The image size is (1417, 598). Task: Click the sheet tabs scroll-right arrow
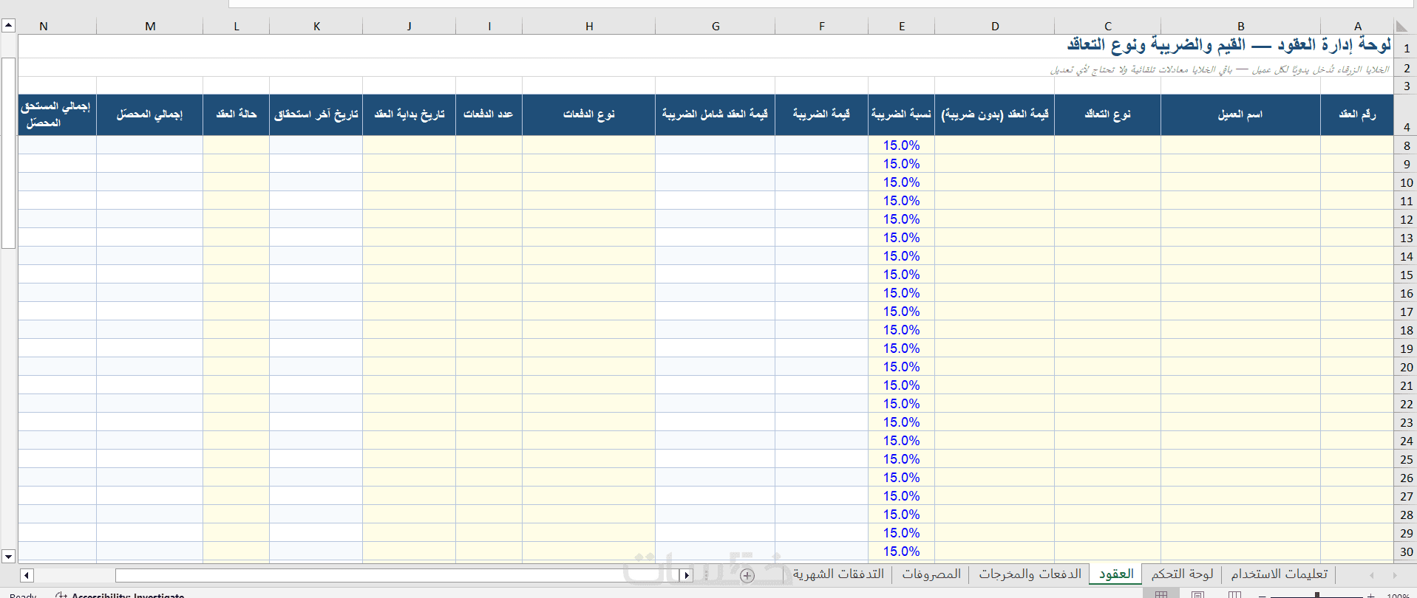pos(1395,575)
